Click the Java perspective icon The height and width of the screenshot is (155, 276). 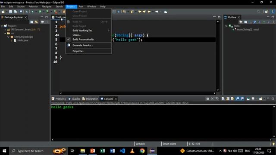coord(273,12)
